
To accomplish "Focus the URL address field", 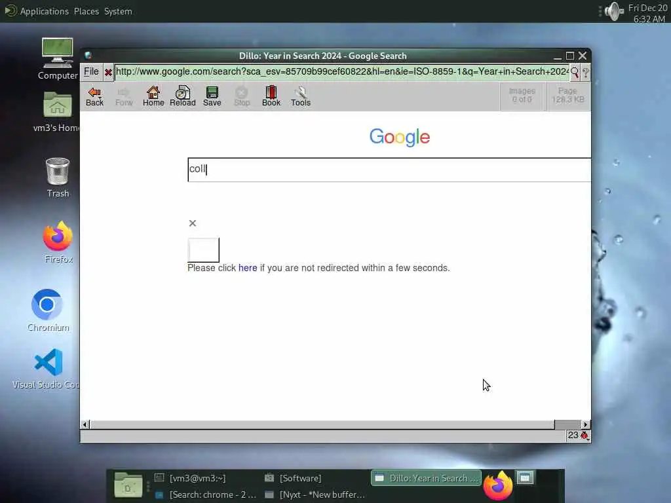I will point(342,72).
